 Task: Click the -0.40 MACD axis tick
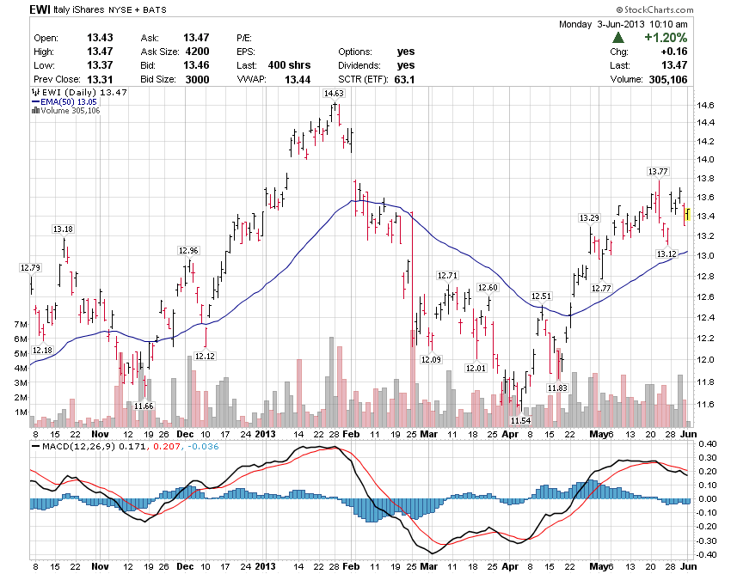(x=706, y=554)
